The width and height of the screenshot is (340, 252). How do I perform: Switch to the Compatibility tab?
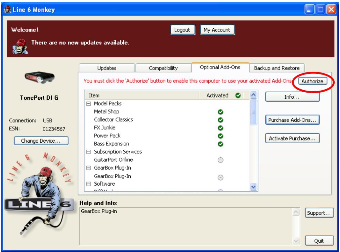(x=163, y=68)
